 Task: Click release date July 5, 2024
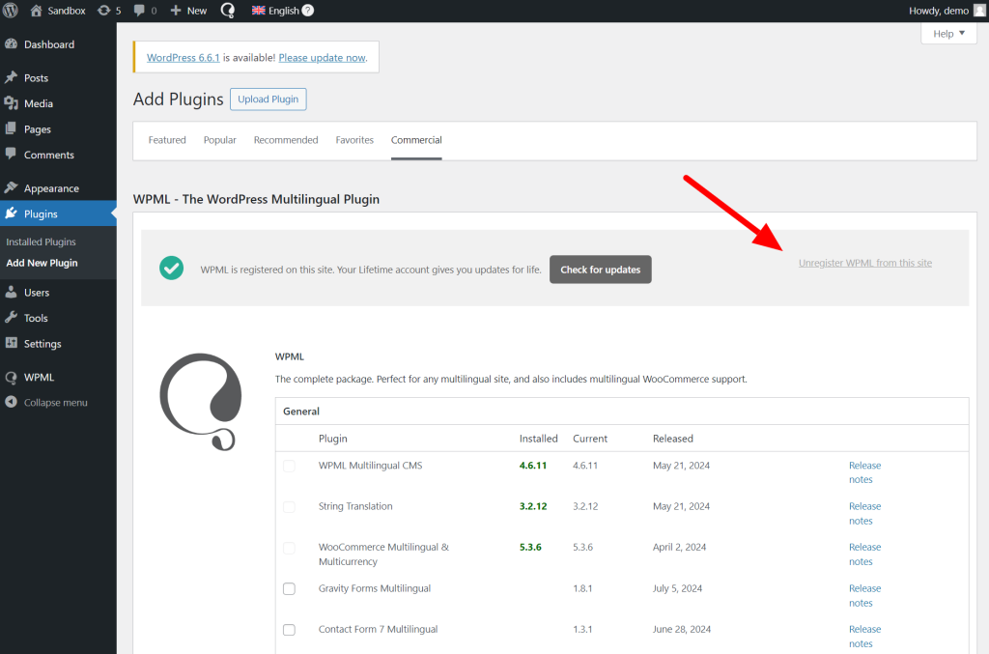click(x=677, y=588)
